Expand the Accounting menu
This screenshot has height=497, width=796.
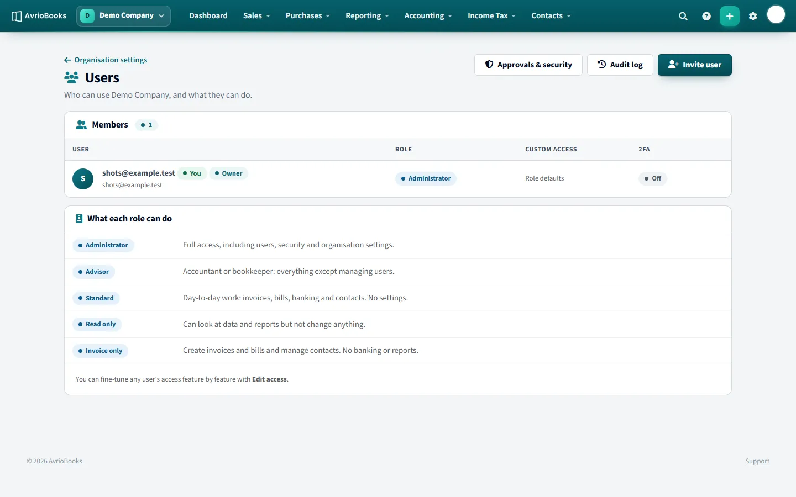pyautogui.click(x=428, y=16)
